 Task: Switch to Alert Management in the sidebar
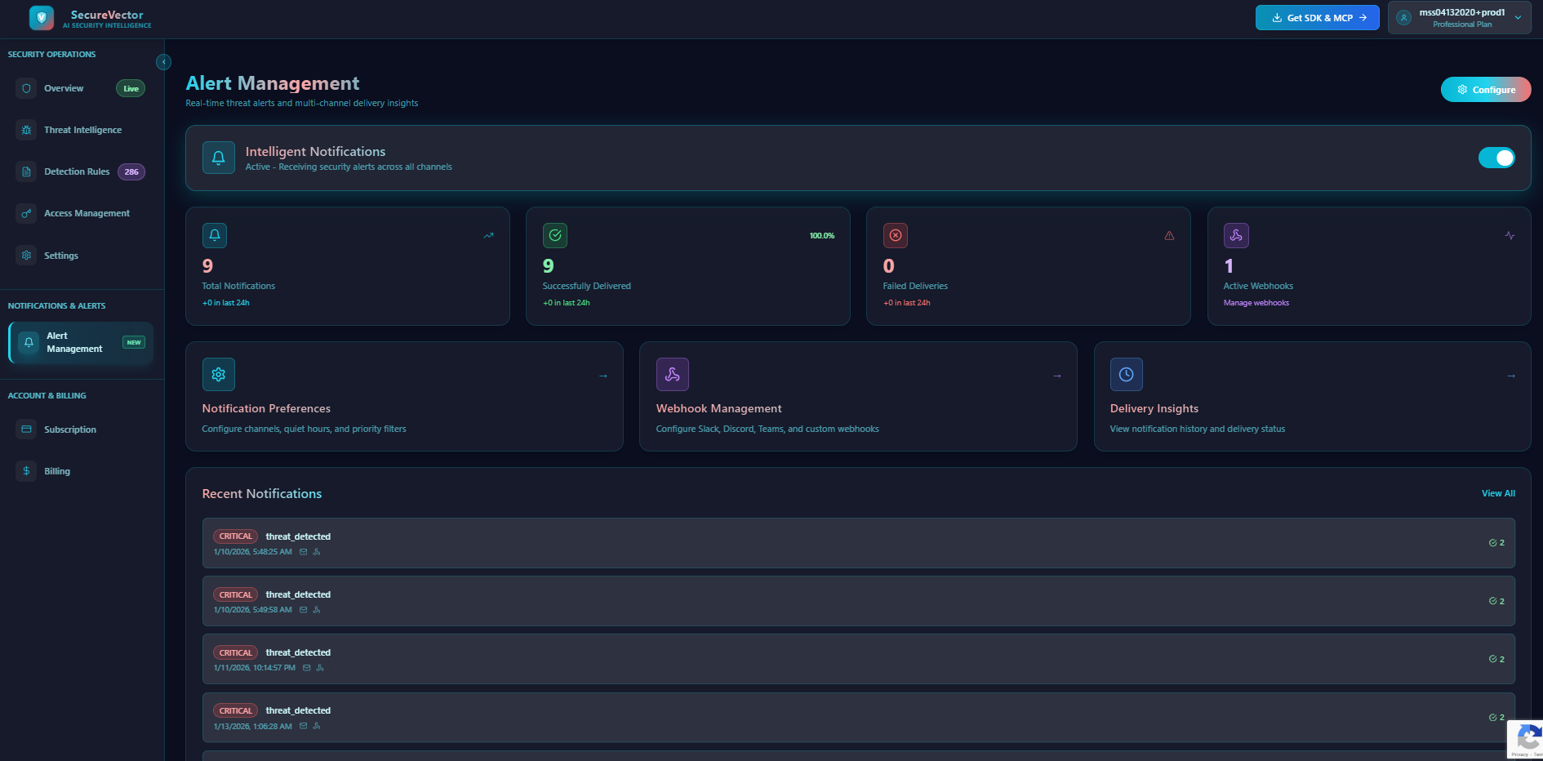pos(73,341)
